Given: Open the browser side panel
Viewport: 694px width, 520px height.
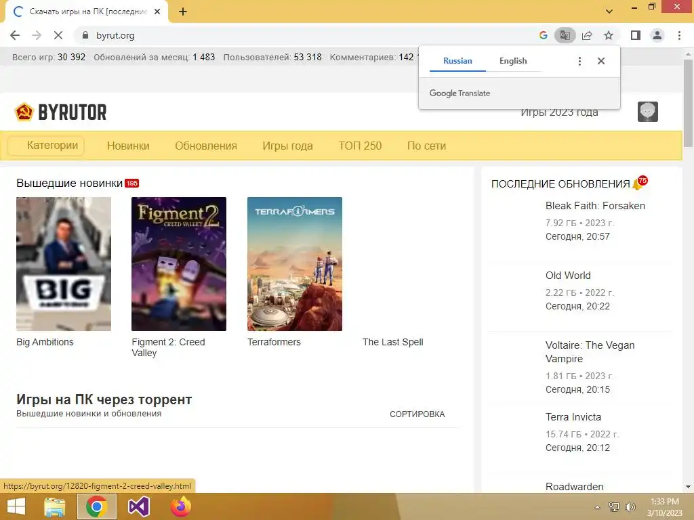Looking at the screenshot, I should click(636, 35).
